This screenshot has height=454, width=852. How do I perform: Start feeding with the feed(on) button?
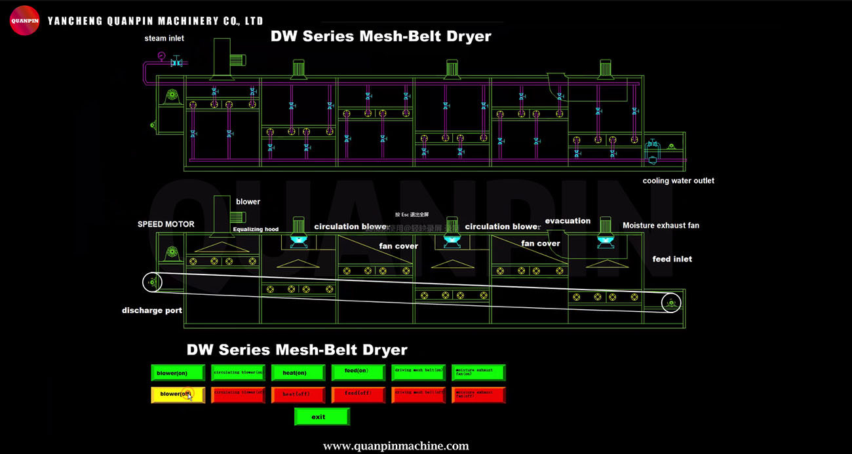(x=358, y=373)
